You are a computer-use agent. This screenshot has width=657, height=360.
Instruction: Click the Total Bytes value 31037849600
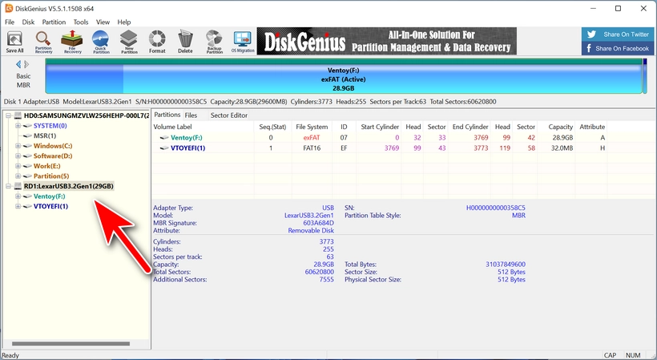(506, 265)
